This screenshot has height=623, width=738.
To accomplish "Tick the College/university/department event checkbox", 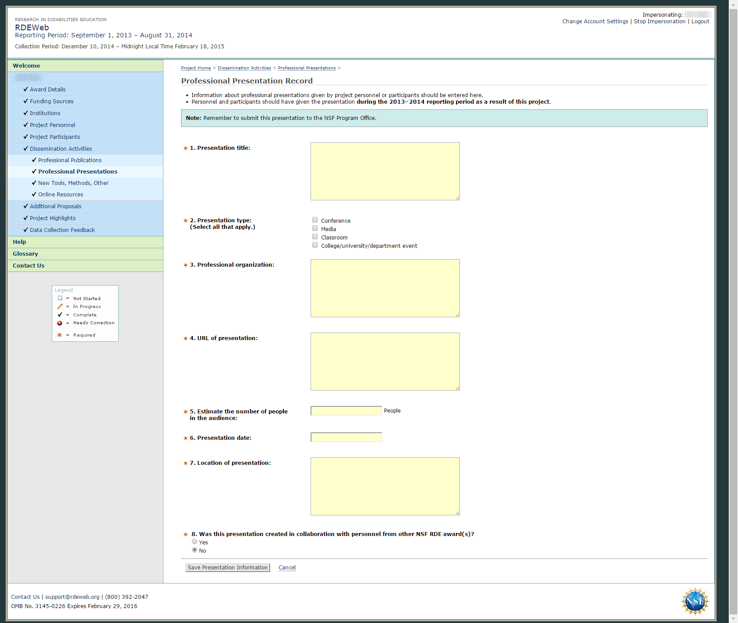I will [x=315, y=245].
